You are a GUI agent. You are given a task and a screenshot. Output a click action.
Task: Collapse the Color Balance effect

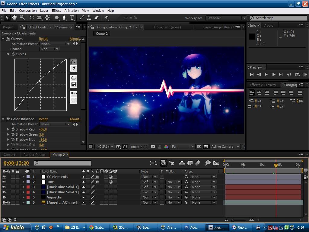pyautogui.click(x=3, y=119)
